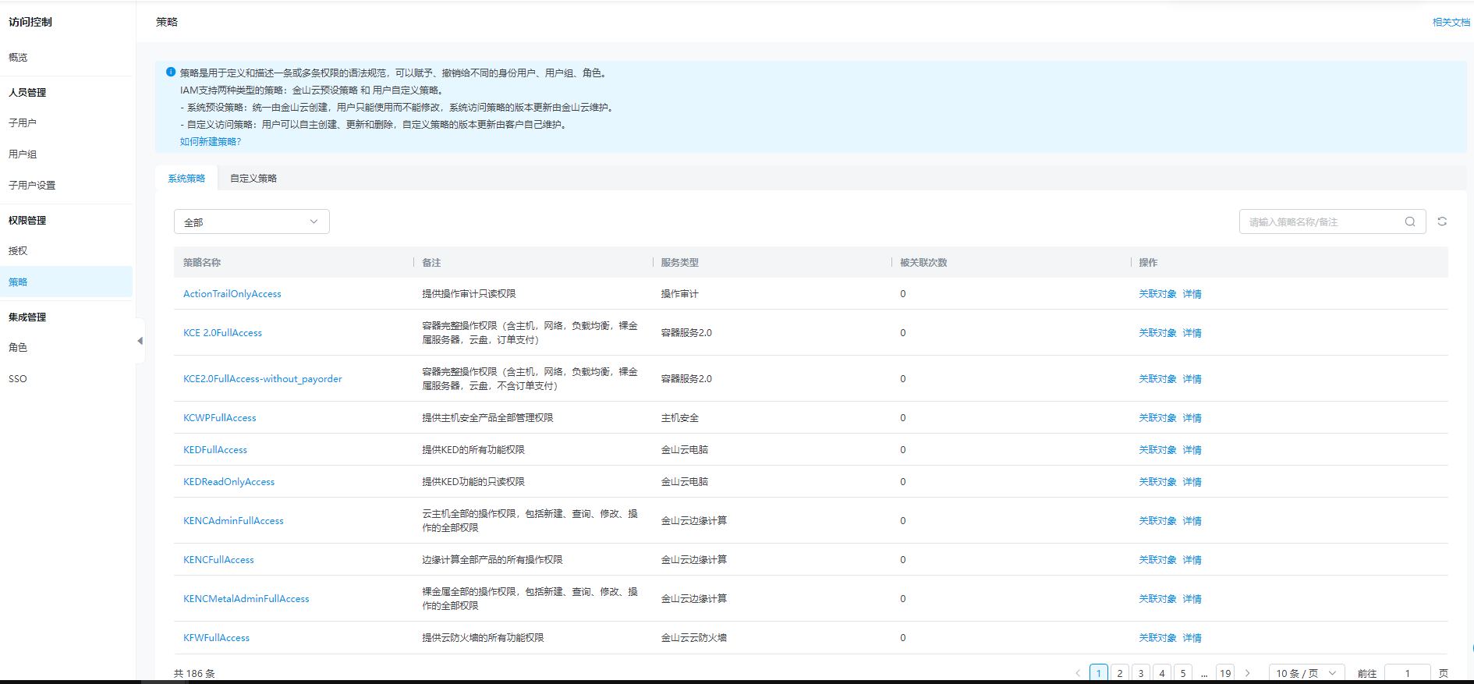Click the info icon in banner
This screenshot has height=684, width=1474.
[x=171, y=73]
